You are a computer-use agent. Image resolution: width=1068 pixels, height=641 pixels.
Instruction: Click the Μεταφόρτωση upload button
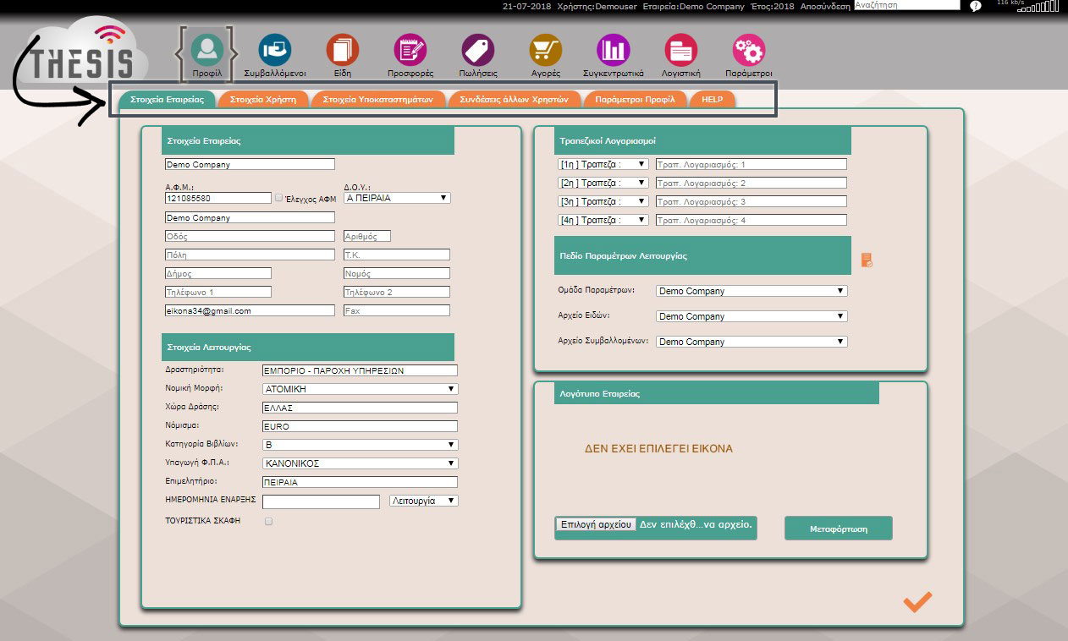pyautogui.click(x=838, y=529)
